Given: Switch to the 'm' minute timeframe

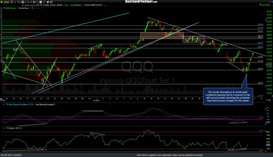Looking at the screenshot, I should (x=15, y=2).
